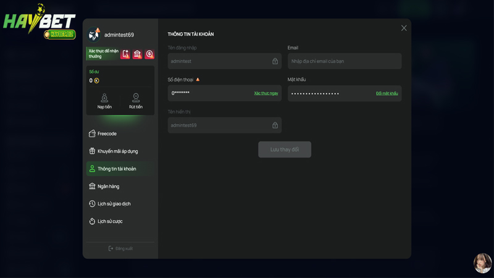Click Đăng xuất to log out
Viewport: 494px width, 278px height.
pos(120,248)
